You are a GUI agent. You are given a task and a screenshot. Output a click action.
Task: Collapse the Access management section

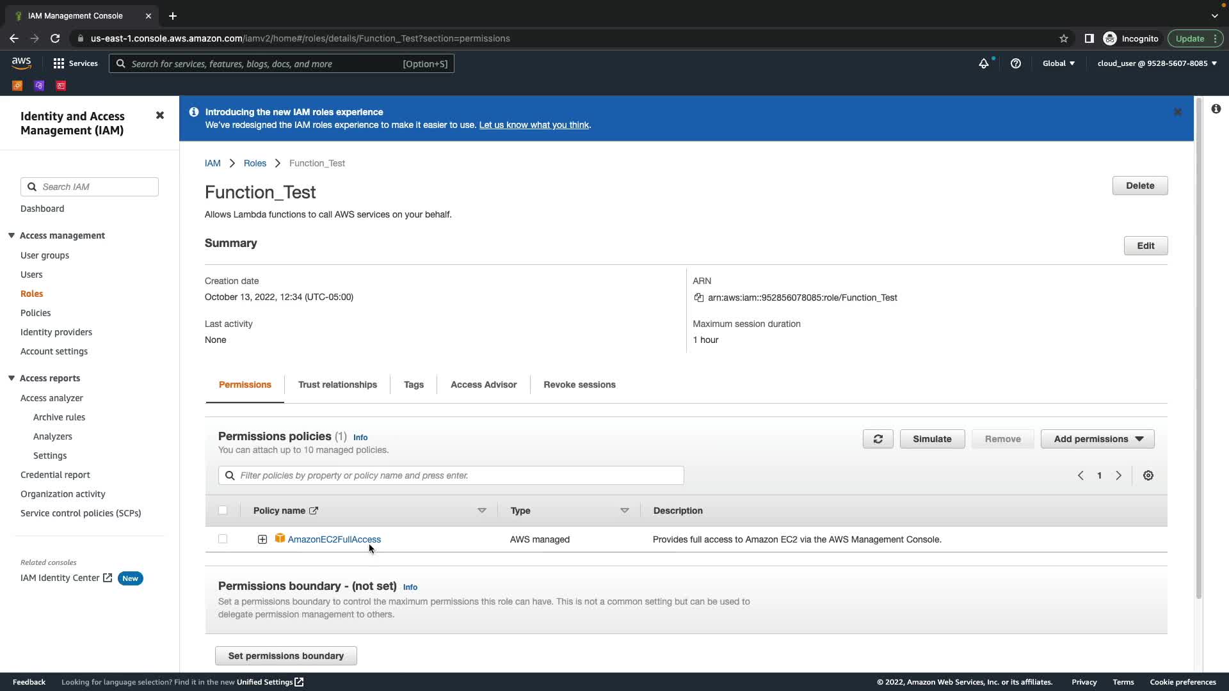[12, 235]
